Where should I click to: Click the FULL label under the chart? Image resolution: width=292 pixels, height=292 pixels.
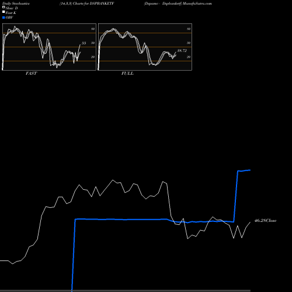tap(127, 74)
